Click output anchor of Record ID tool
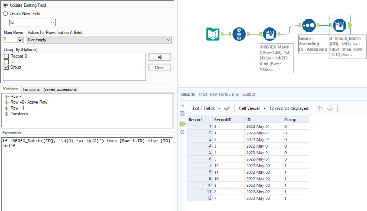This screenshot has width=367, height=211. click(x=248, y=34)
